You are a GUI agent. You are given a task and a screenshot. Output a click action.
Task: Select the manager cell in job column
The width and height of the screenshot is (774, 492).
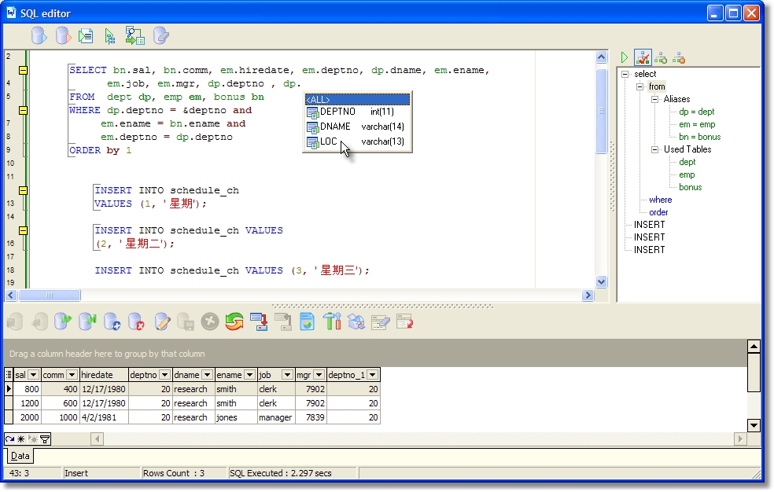click(275, 417)
